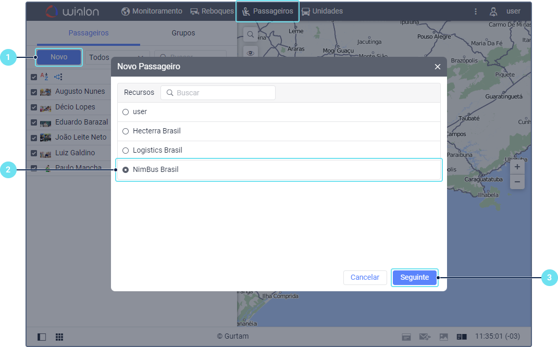Open the image icon in footer

pos(444,337)
